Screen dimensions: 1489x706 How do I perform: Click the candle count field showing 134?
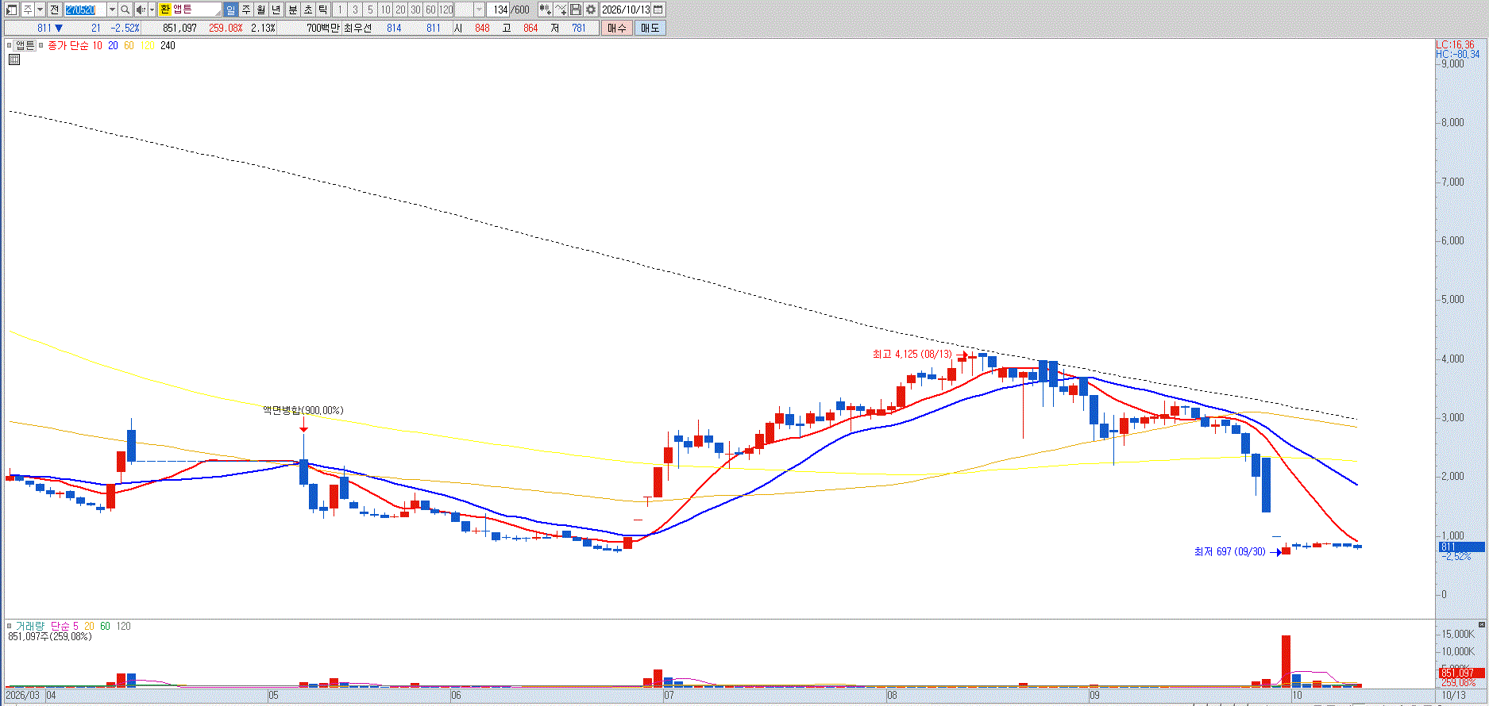point(500,10)
